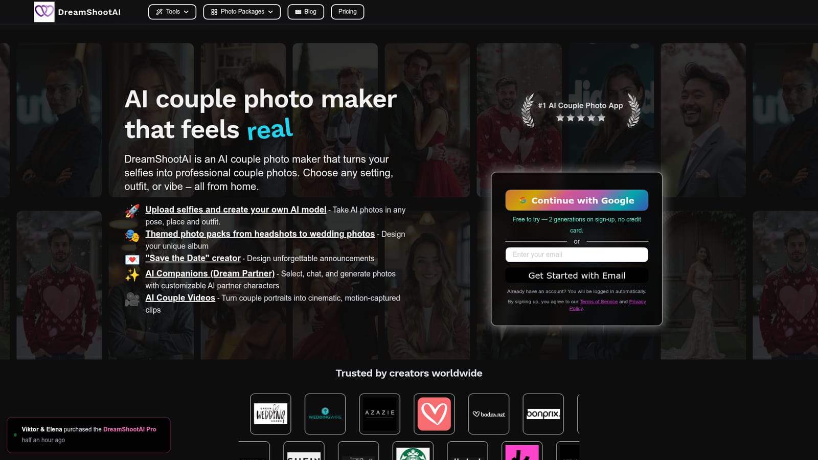Click the bodas.net logo tile

click(489, 414)
